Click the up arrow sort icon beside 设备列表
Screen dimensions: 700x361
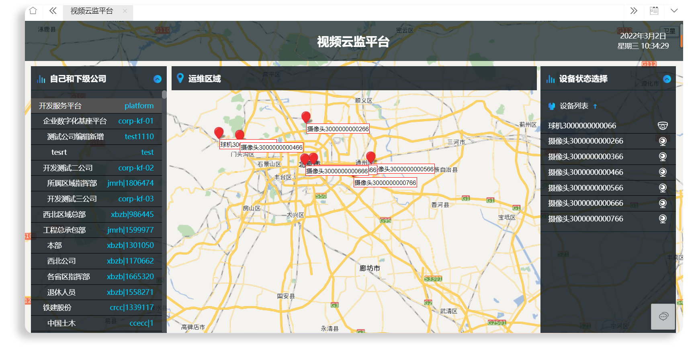595,106
